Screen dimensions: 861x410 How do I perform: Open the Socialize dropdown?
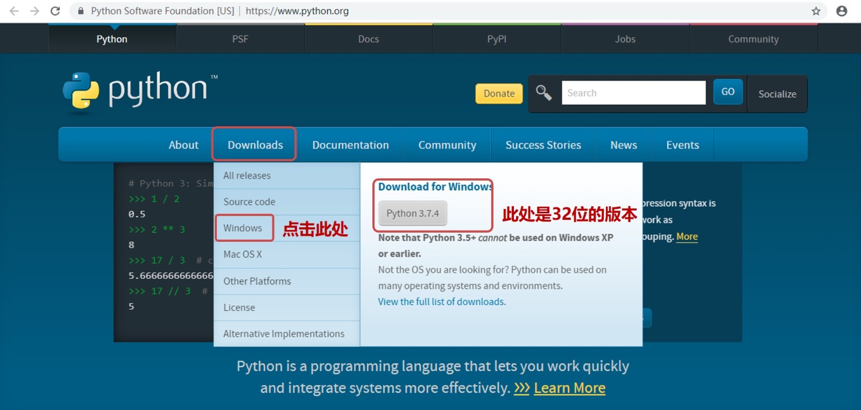pos(777,94)
